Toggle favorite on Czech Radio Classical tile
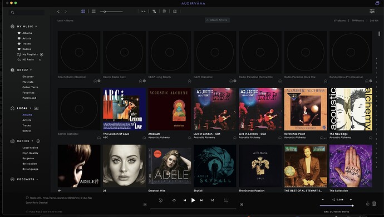The height and width of the screenshot is (217, 384). pos(99,81)
